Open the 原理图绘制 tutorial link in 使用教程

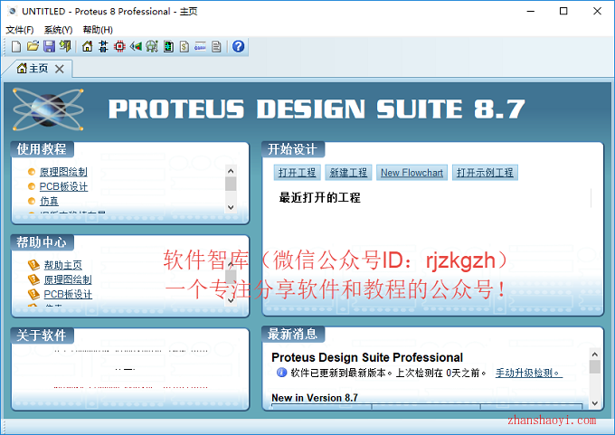63,172
